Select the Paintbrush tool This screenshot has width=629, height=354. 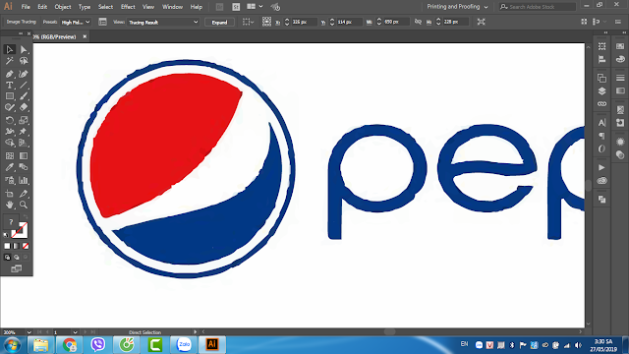coord(24,96)
